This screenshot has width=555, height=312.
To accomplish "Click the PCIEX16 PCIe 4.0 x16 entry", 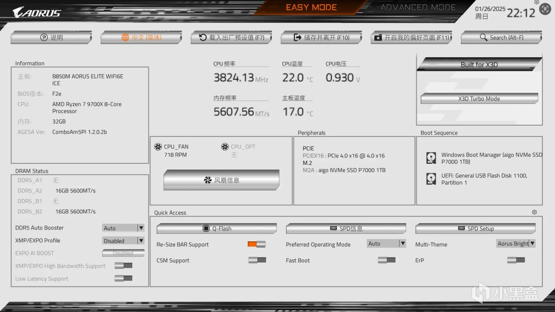I will 344,156.
